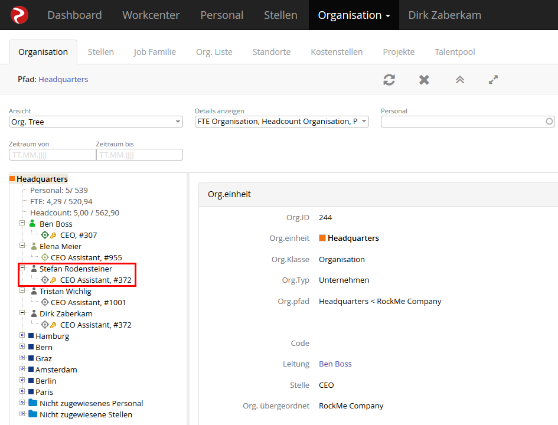Switch to the Talentpool tab
The width and height of the screenshot is (558, 425).
tap(455, 52)
